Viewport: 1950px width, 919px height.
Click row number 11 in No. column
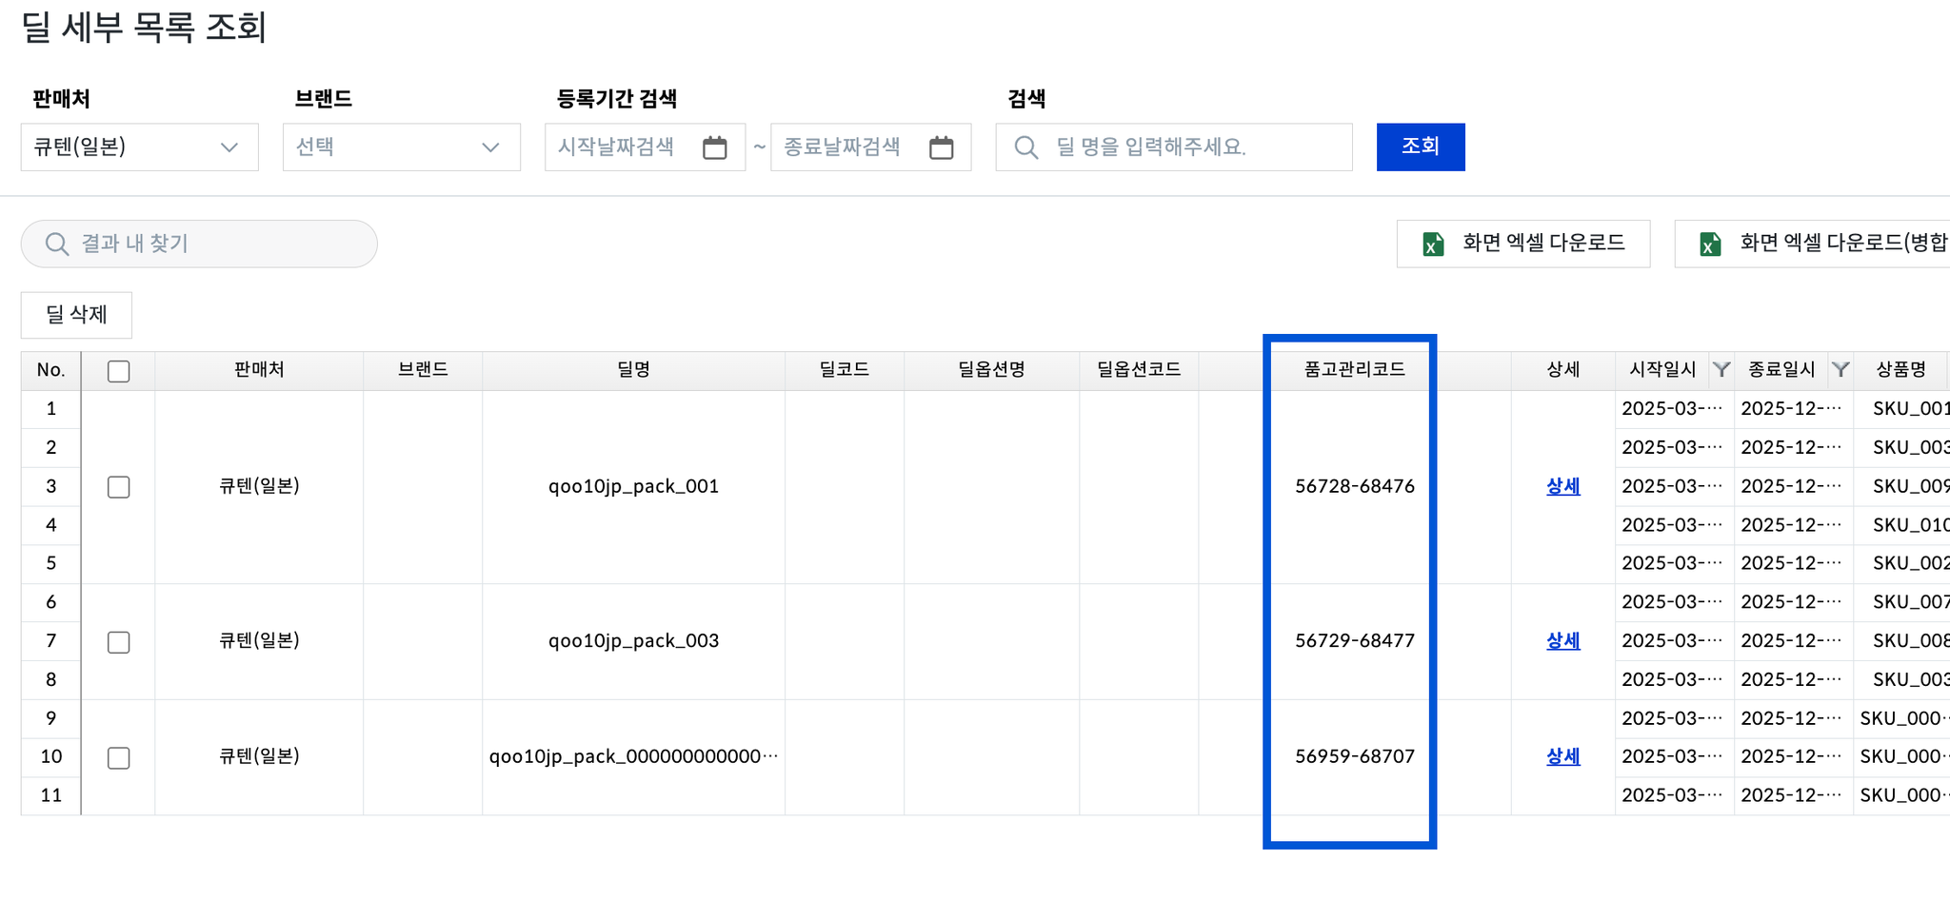pyautogui.click(x=51, y=795)
